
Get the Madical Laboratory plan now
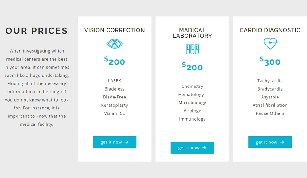point(192,148)
